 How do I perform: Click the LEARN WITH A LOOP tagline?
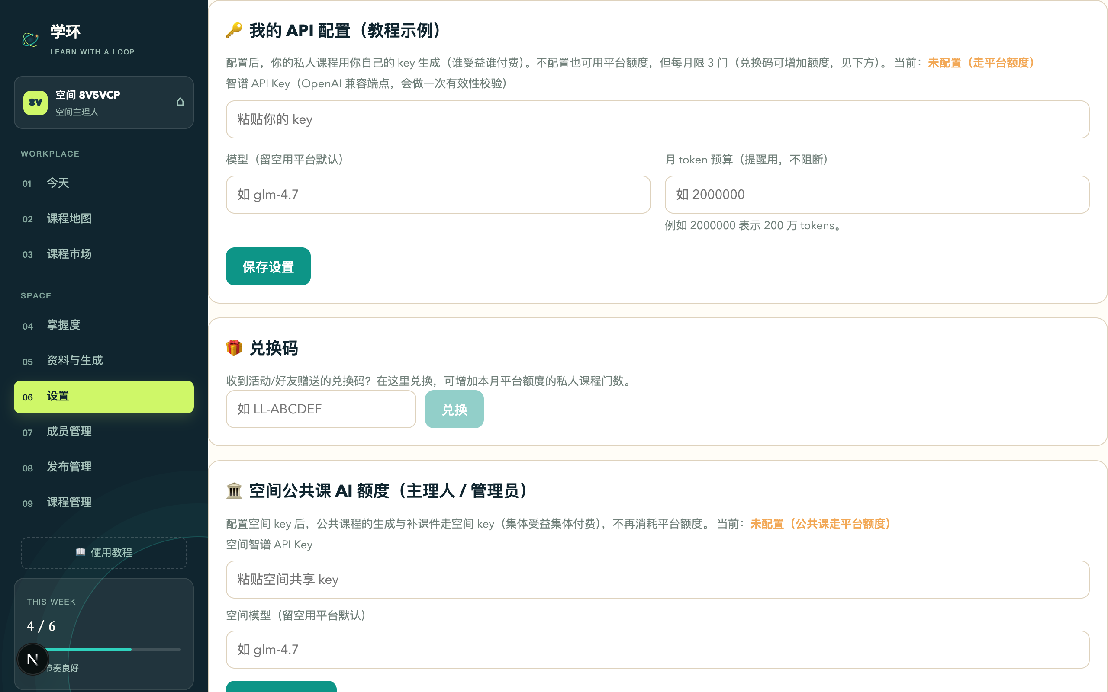(x=92, y=52)
